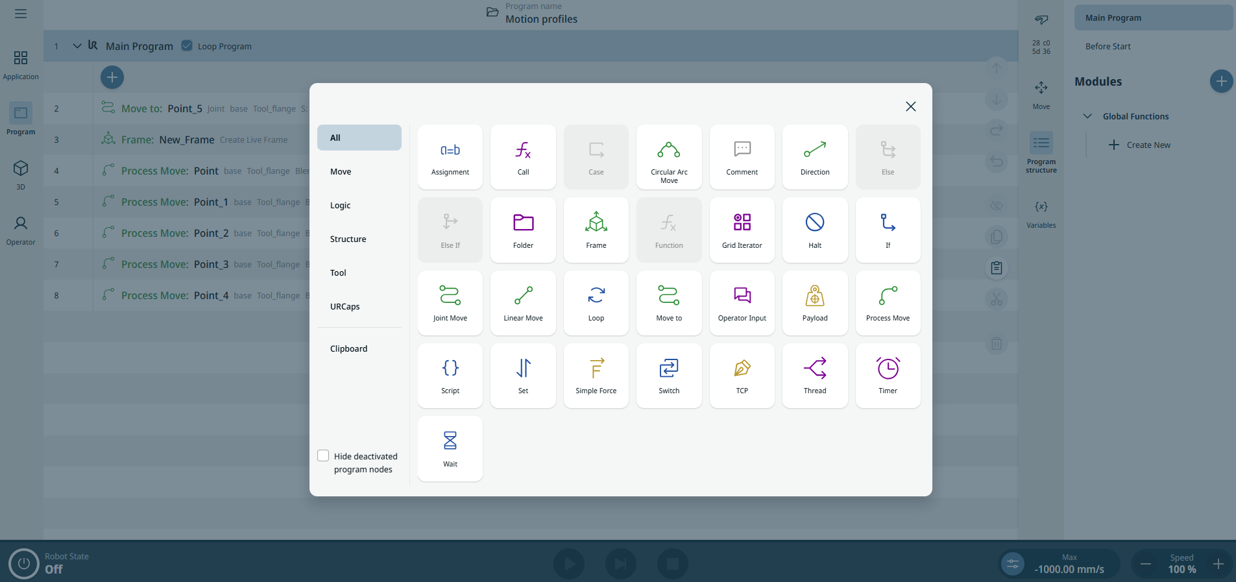
Task: Insert a Timer node
Action: click(888, 376)
